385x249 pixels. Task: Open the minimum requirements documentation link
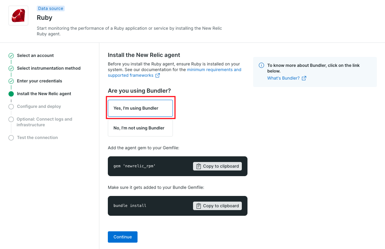[x=214, y=70]
